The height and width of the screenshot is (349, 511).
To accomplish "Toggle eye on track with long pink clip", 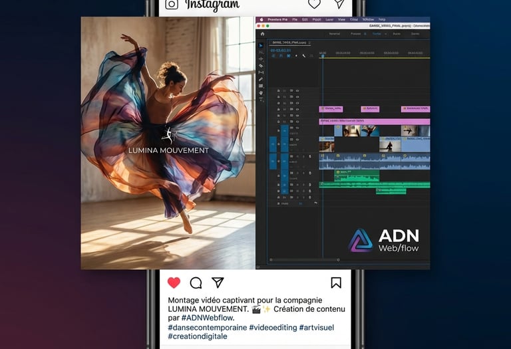I will [297, 122].
